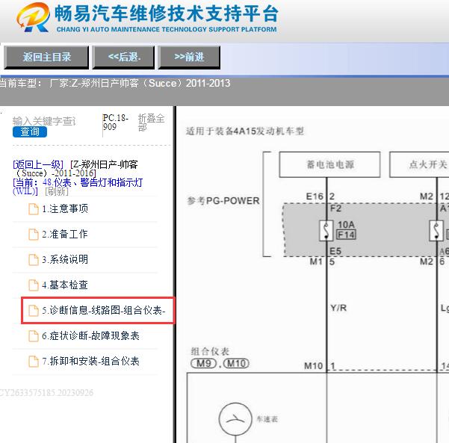
Task: Click document icon beside 4.基本检查
Action: (x=34, y=285)
